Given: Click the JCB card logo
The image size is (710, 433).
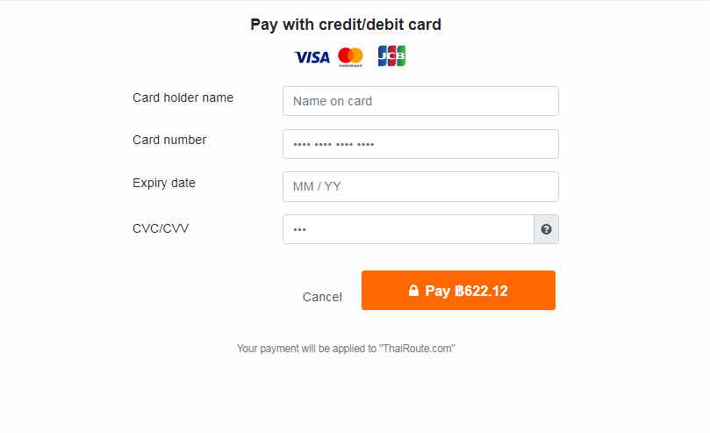Looking at the screenshot, I should click(x=391, y=56).
